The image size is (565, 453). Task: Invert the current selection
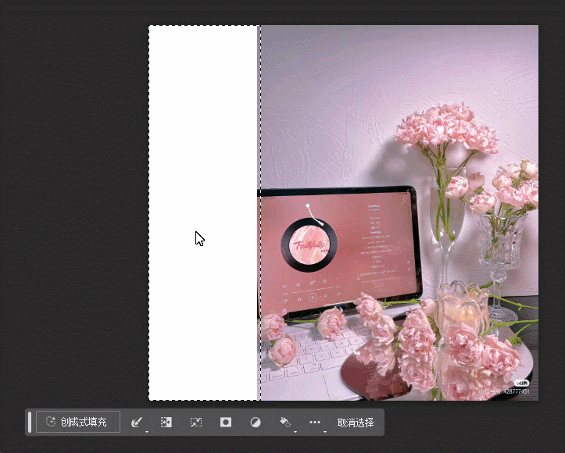tap(166, 422)
